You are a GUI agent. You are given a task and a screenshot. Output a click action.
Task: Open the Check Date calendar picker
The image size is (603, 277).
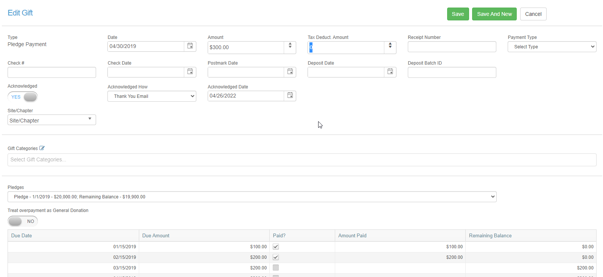click(190, 72)
